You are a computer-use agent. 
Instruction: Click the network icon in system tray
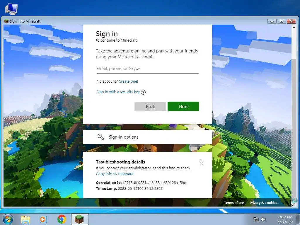(256, 219)
